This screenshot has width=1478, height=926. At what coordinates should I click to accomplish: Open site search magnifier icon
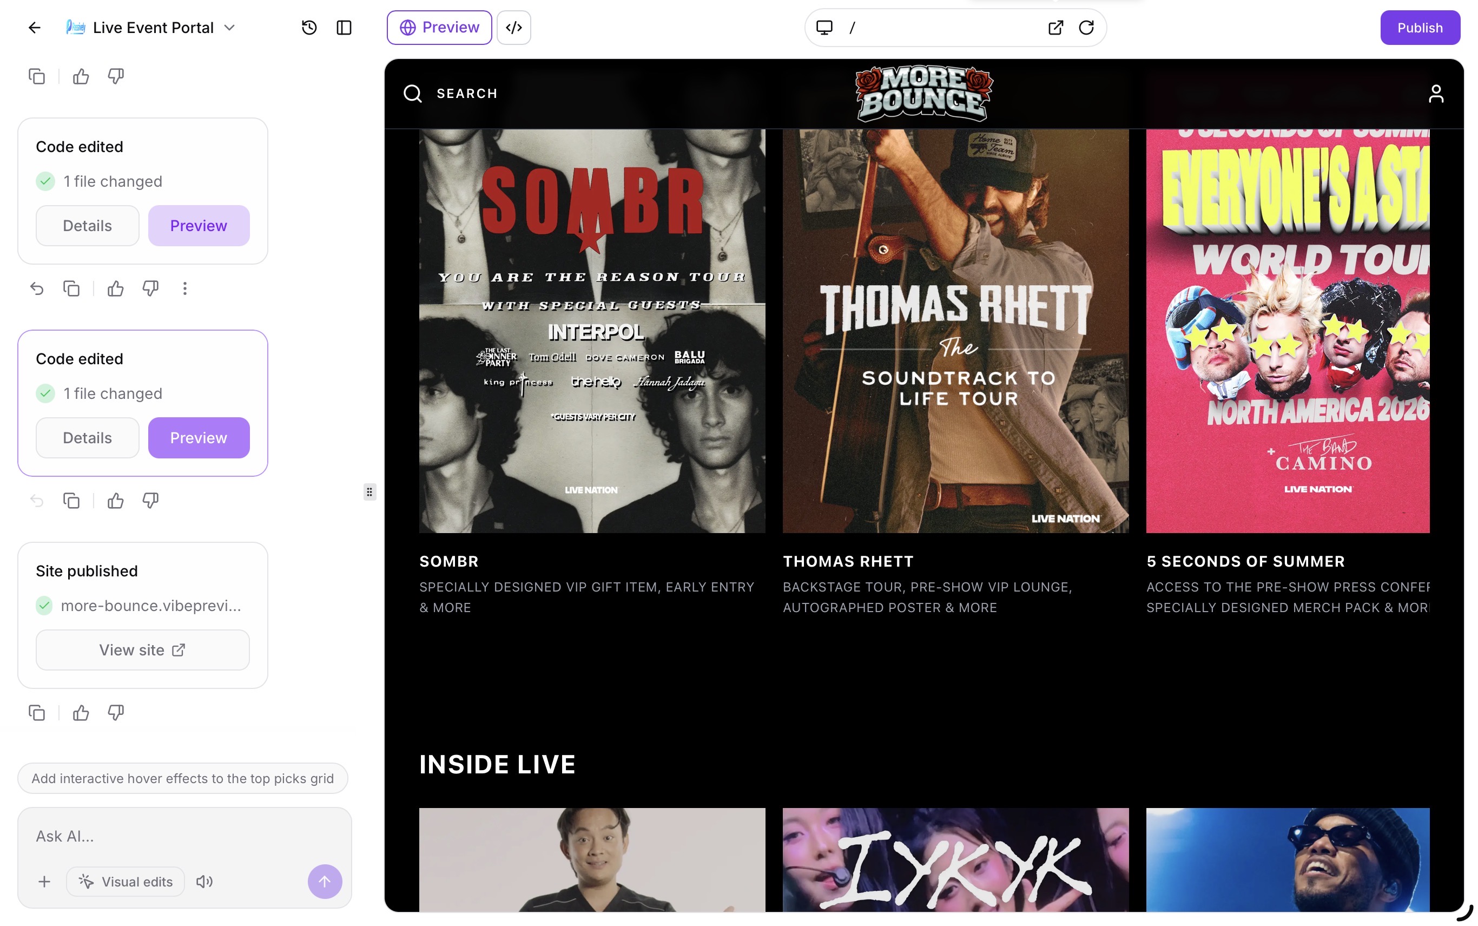click(x=413, y=94)
